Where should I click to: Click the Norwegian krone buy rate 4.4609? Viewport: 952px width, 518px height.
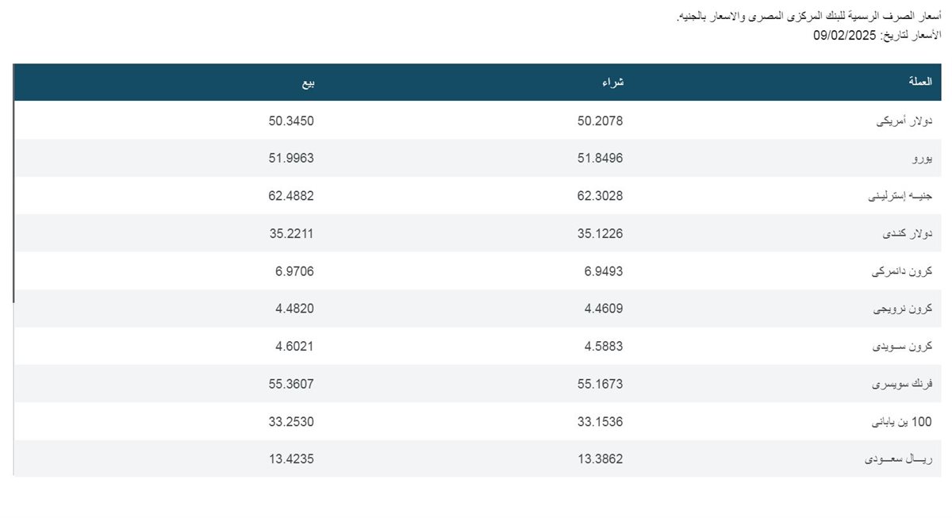(603, 309)
